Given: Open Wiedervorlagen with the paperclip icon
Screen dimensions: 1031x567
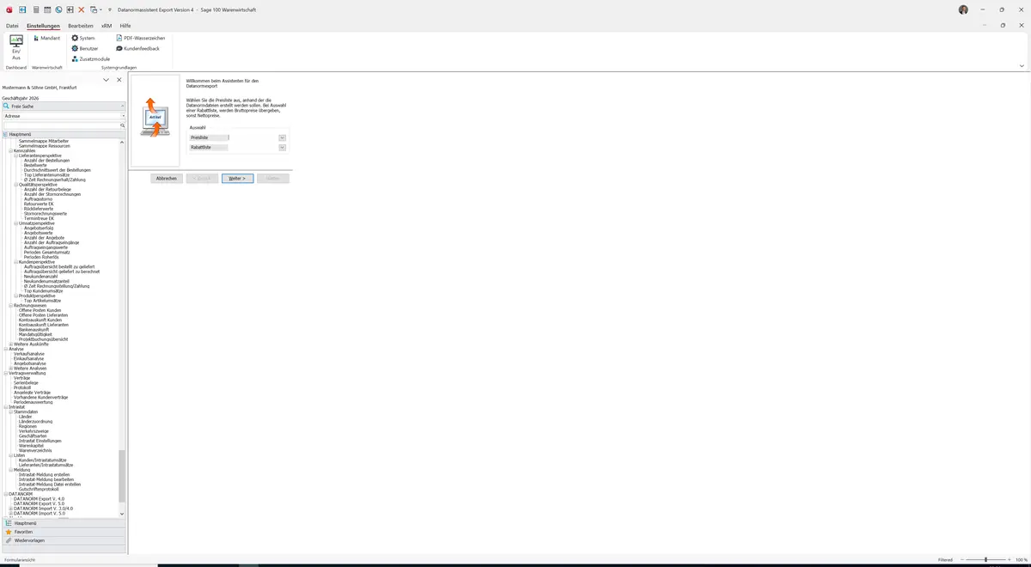Looking at the screenshot, I should (64, 540).
